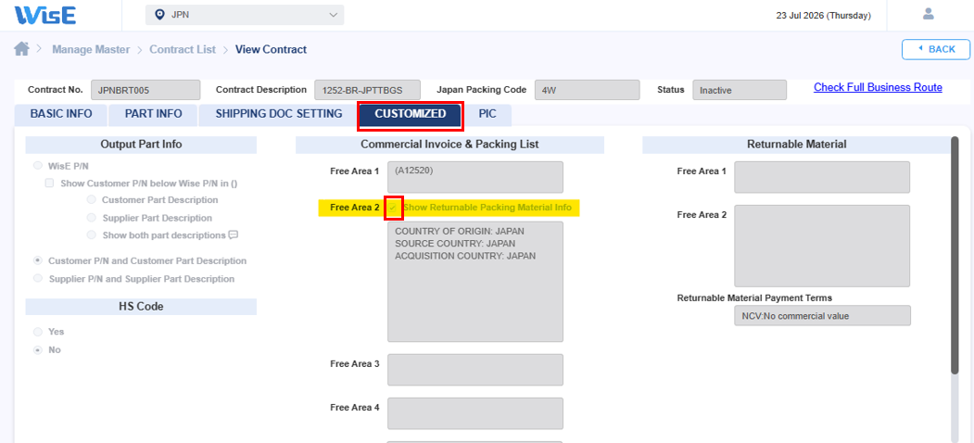This screenshot has height=443, width=974.
Task: Open the user profile icon
Action: (929, 14)
